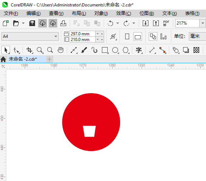Click the Home welcome screen icon
Screen dimensions: 206x181
(x=3, y=59)
